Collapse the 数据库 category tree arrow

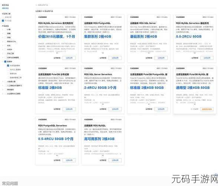click(3, 61)
